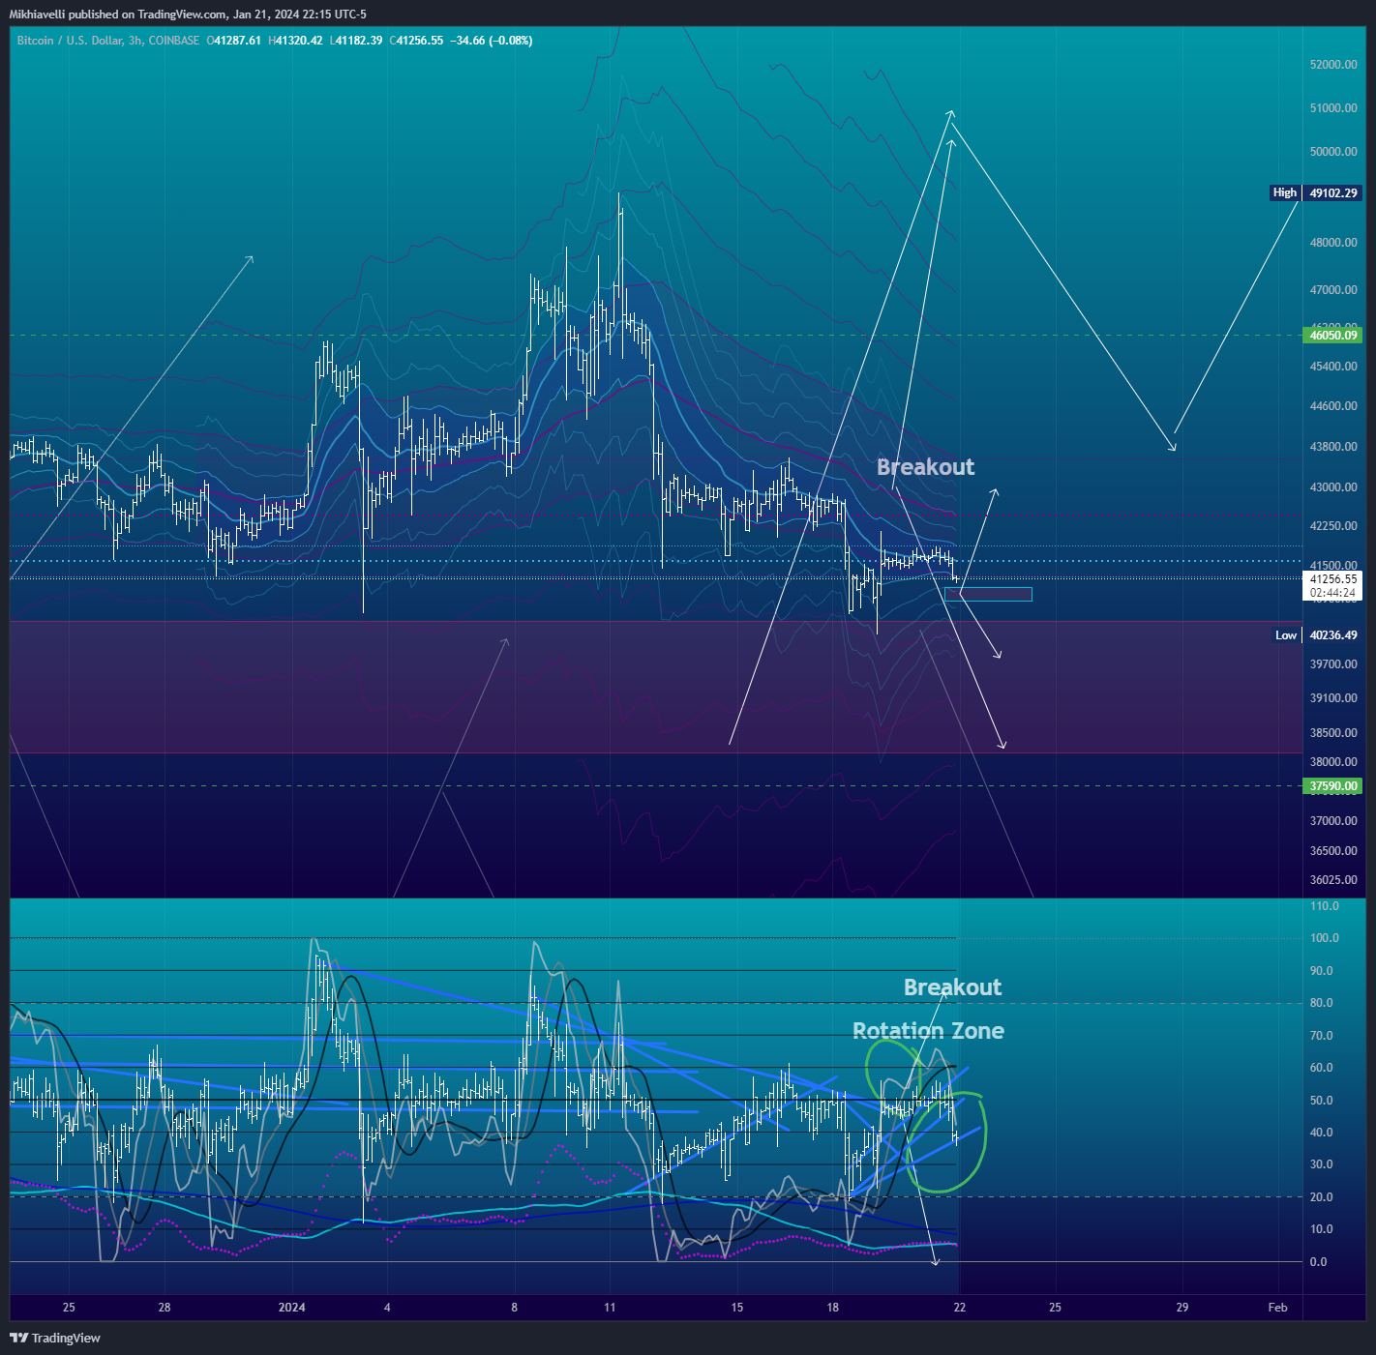Select the 'Breakout' annotation in the price chart
Image resolution: width=1376 pixels, height=1355 pixels.
pos(925,467)
